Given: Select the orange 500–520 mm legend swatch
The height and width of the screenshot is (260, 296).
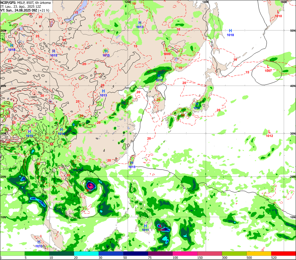Looking at the screenshot, I should pyautogui.click(x=259, y=253).
